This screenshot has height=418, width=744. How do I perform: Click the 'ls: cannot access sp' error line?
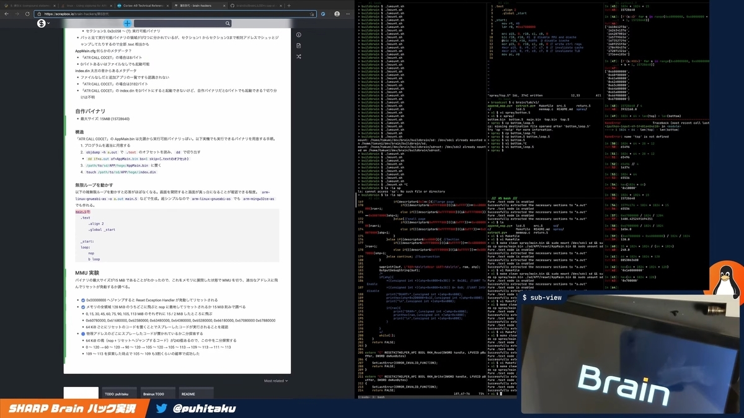402,191
